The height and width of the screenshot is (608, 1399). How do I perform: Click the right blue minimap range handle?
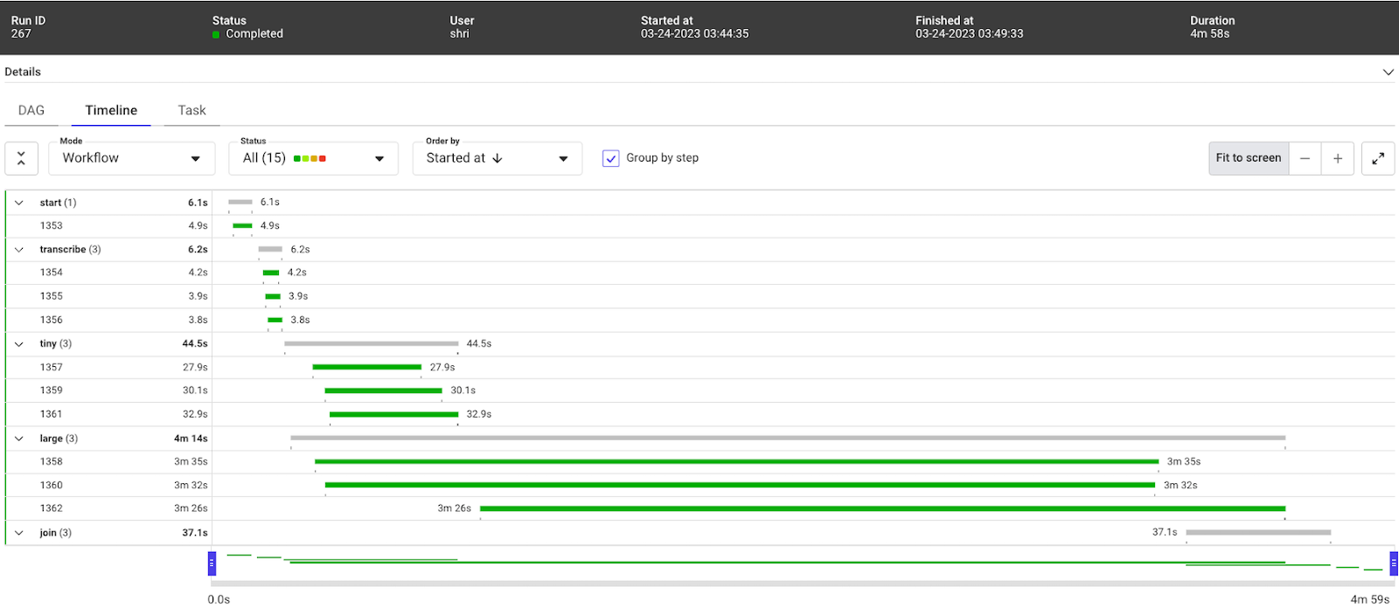click(1394, 563)
